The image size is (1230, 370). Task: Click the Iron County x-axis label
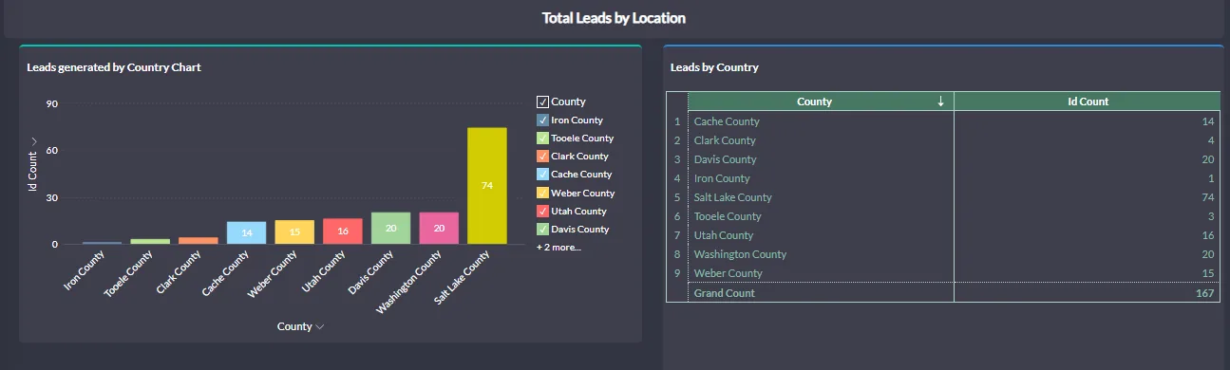point(85,270)
